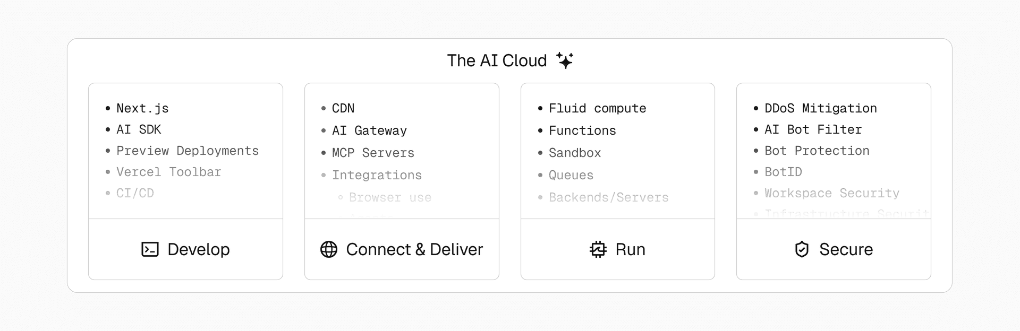This screenshot has height=331, width=1020.
Task: Click the chip icon next to Run
Action: [x=598, y=249]
